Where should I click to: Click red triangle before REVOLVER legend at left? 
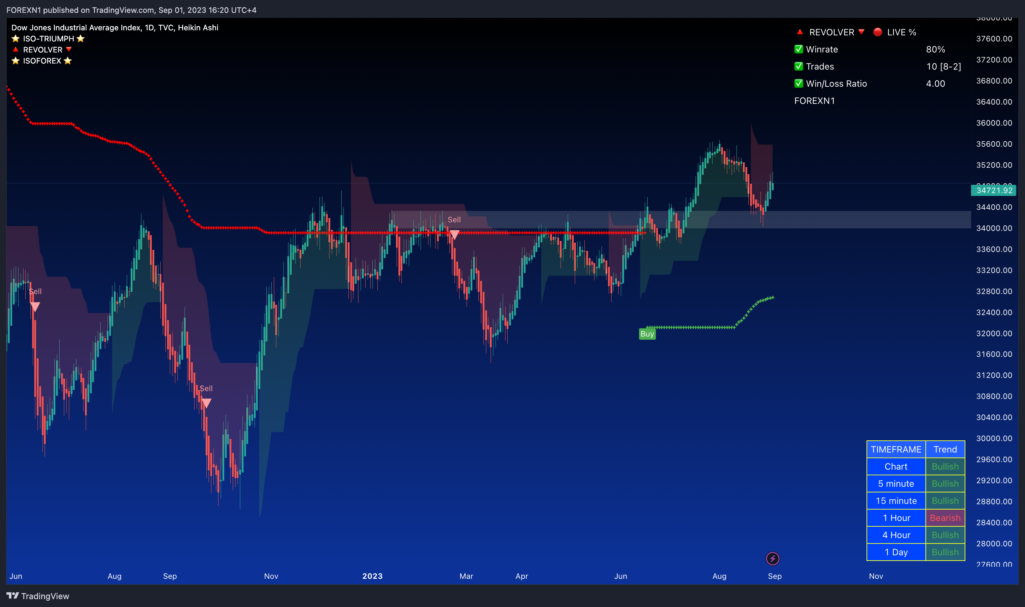pyautogui.click(x=16, y=49)
